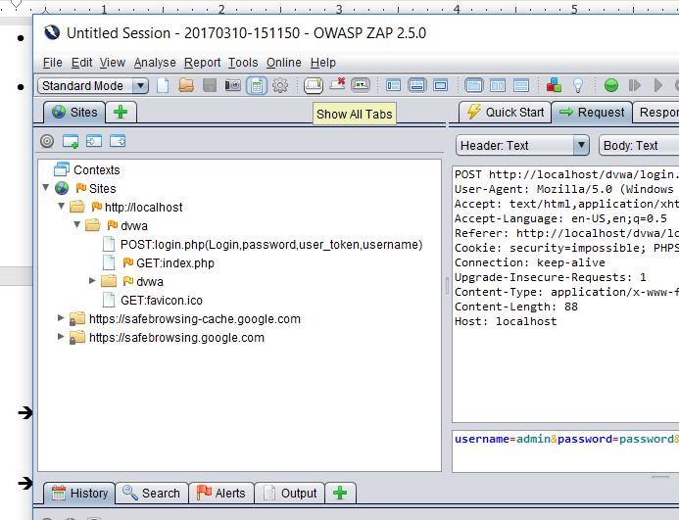Add a new tab beside Sites
This screenshot has height=520, width=679.
(x=121, y=113)
